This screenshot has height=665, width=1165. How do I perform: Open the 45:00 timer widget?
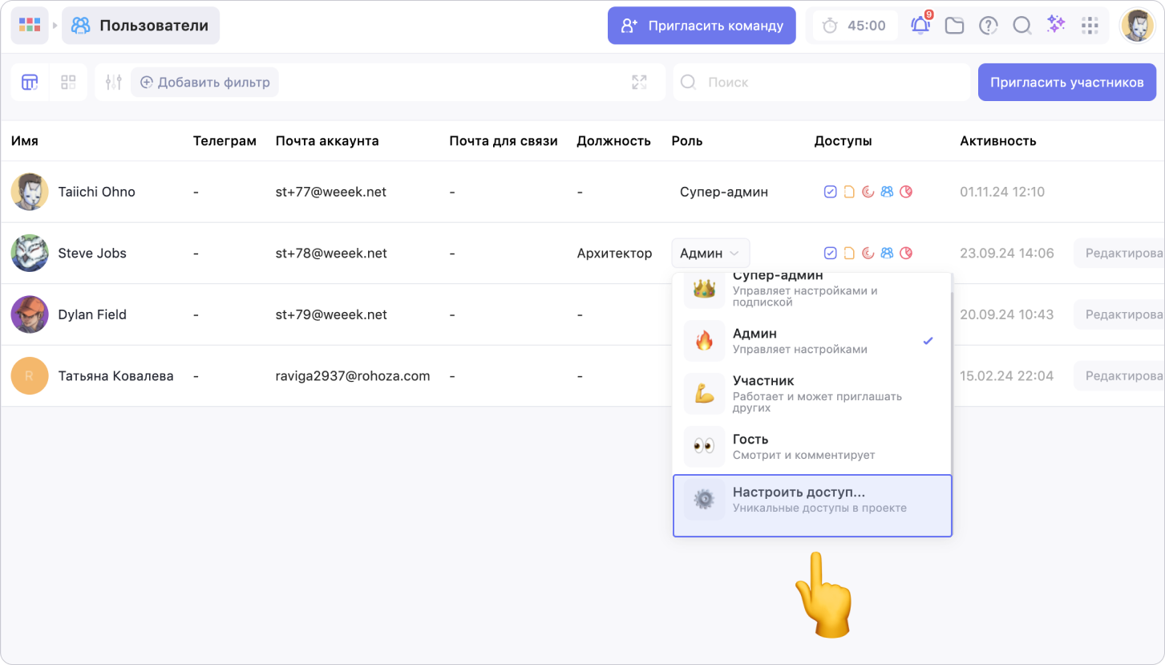click(855, 26)
